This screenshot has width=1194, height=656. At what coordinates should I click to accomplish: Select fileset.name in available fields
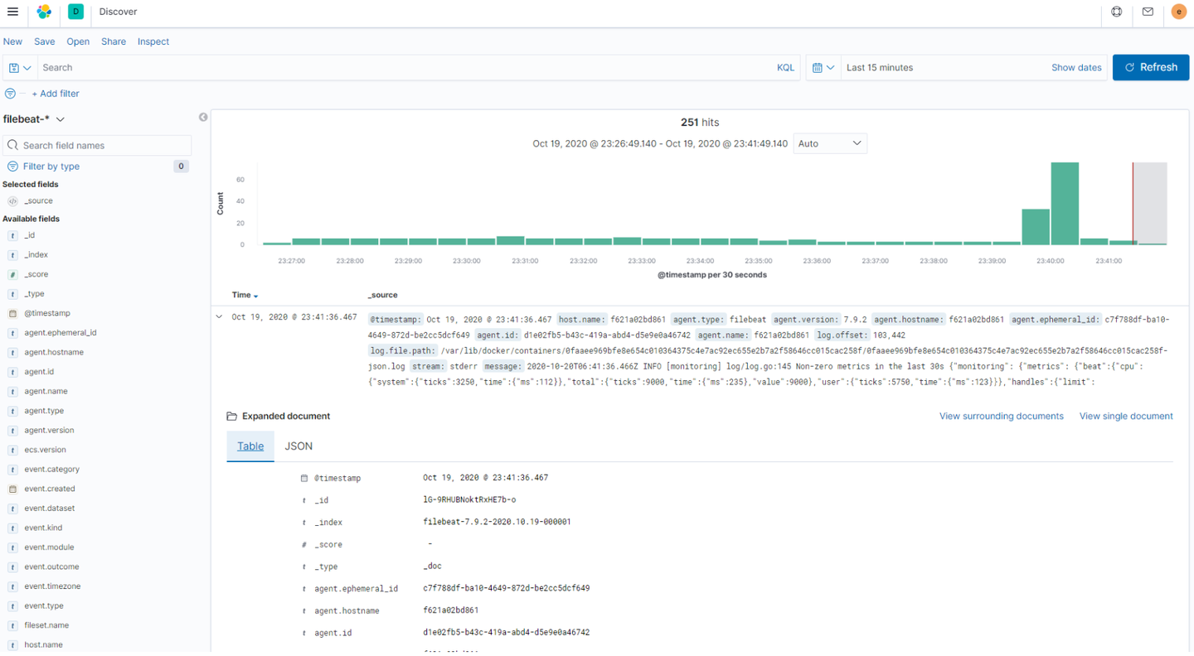pyautogui.click(x=46, y=625)
